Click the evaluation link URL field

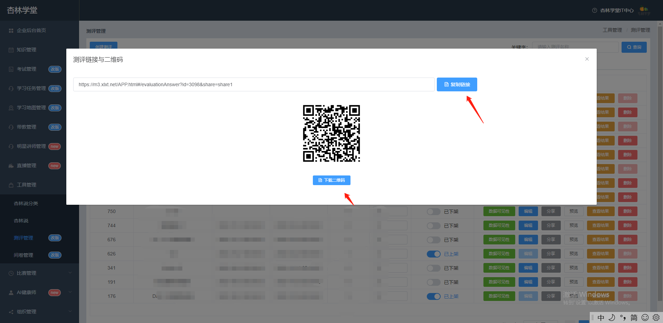(254, 84)
